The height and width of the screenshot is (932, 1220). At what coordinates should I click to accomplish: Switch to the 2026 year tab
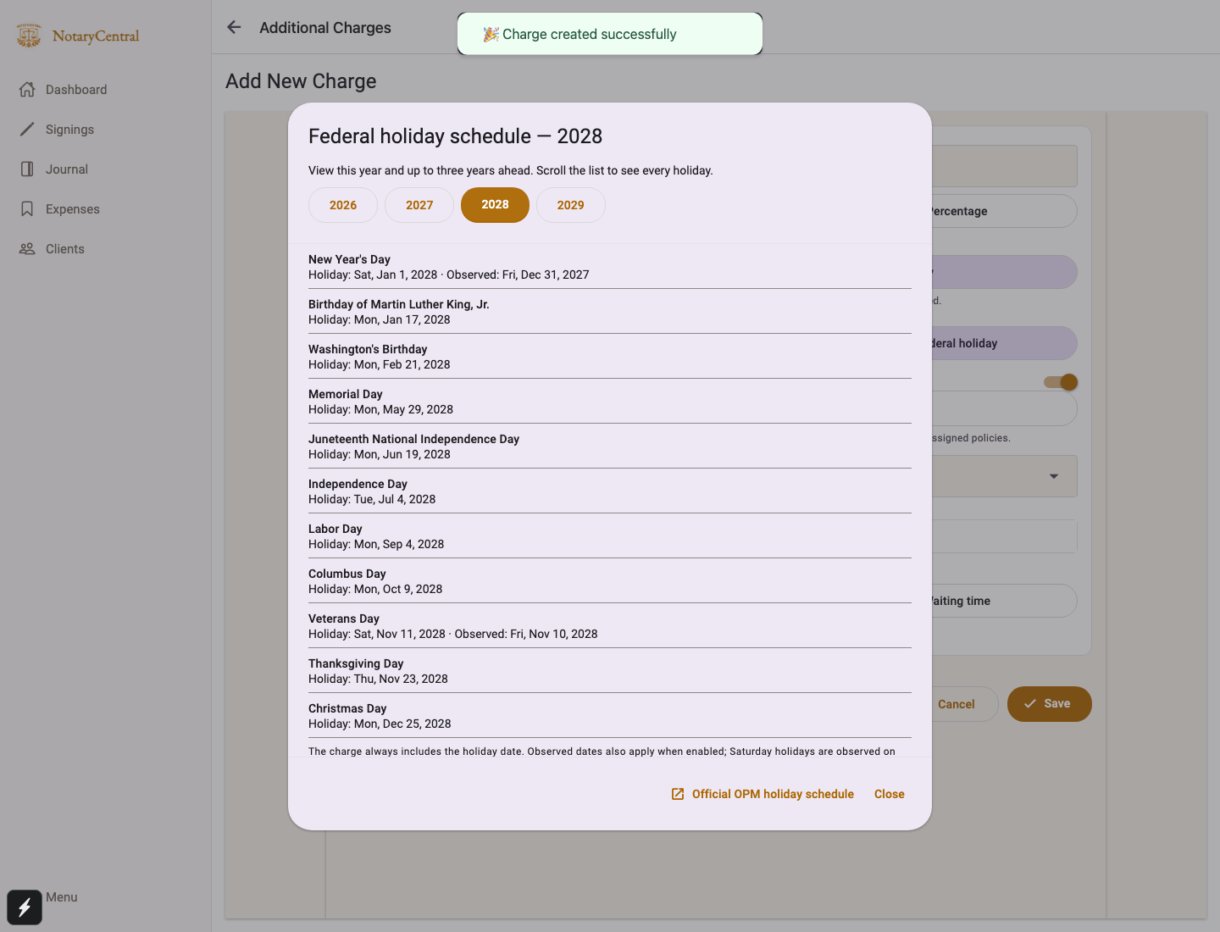(x=343, y=205)
